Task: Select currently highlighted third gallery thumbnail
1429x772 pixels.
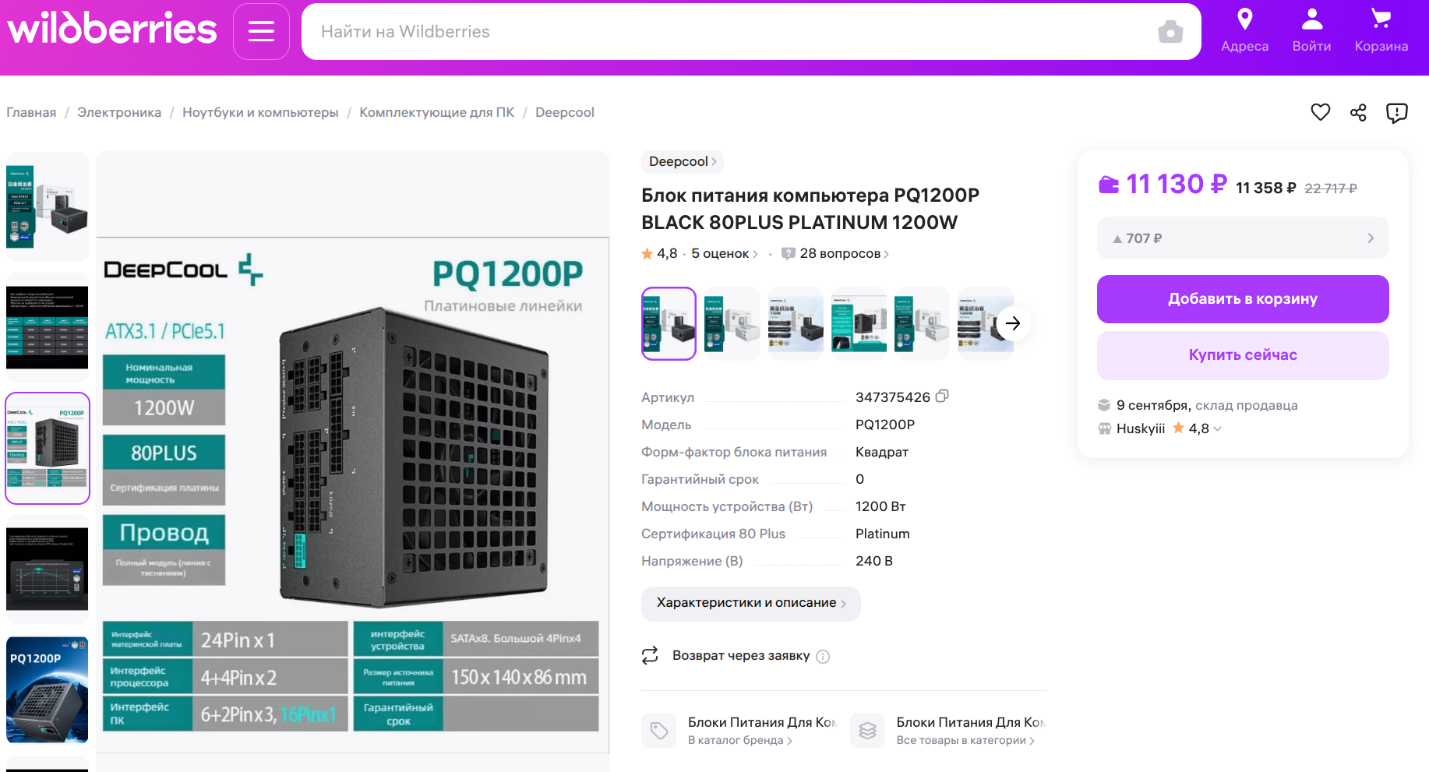Action: [x=48, y=449]
